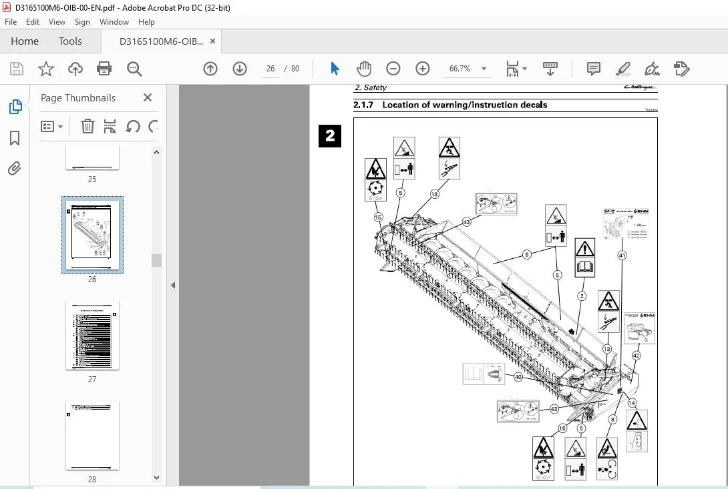Select page 28 thumbnail
Viewport: 728px width, 489px height.
point(92,435)
